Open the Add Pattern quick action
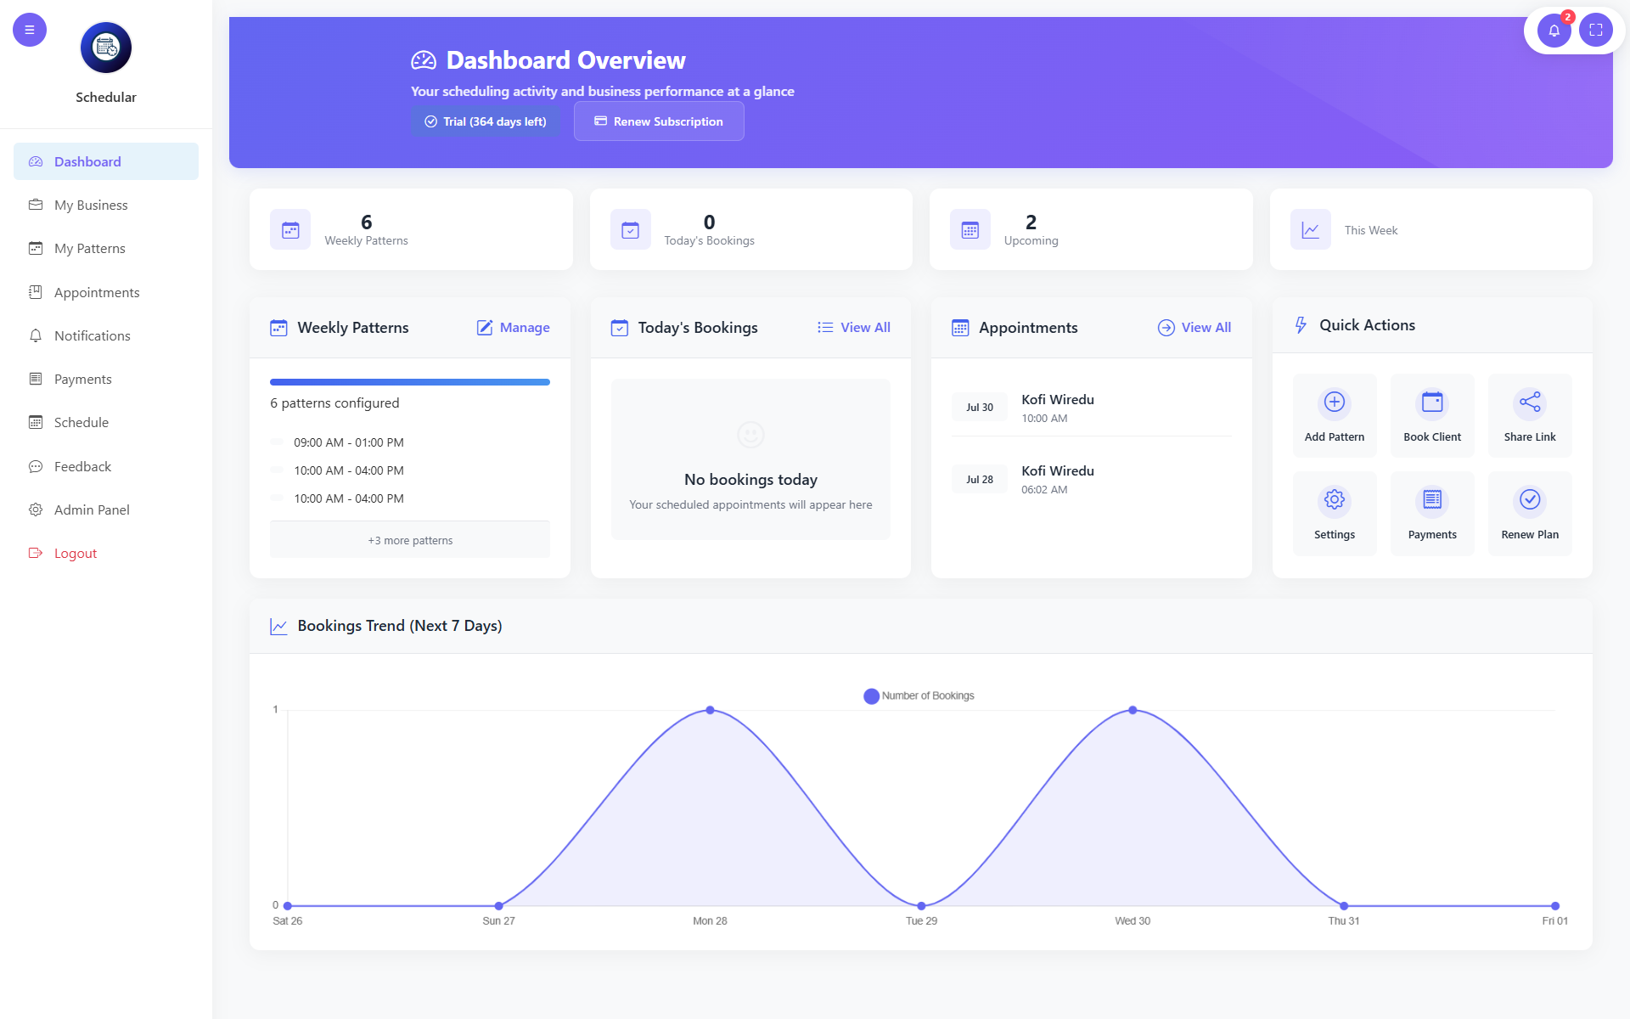1630x1019 pixels. click(1334, 415)
